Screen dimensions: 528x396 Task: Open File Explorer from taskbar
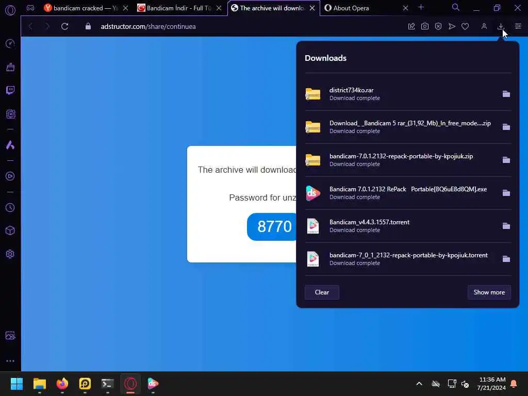pos(39,384)
